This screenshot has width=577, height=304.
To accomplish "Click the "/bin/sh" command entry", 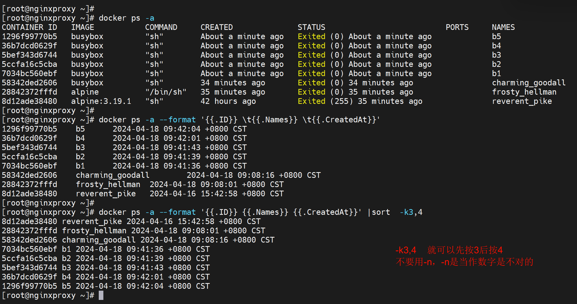I will pyautogui.click(x=166, y=92).
